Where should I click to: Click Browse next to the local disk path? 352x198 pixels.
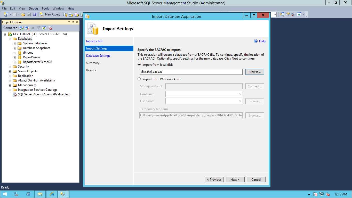(x=255, y=72)
